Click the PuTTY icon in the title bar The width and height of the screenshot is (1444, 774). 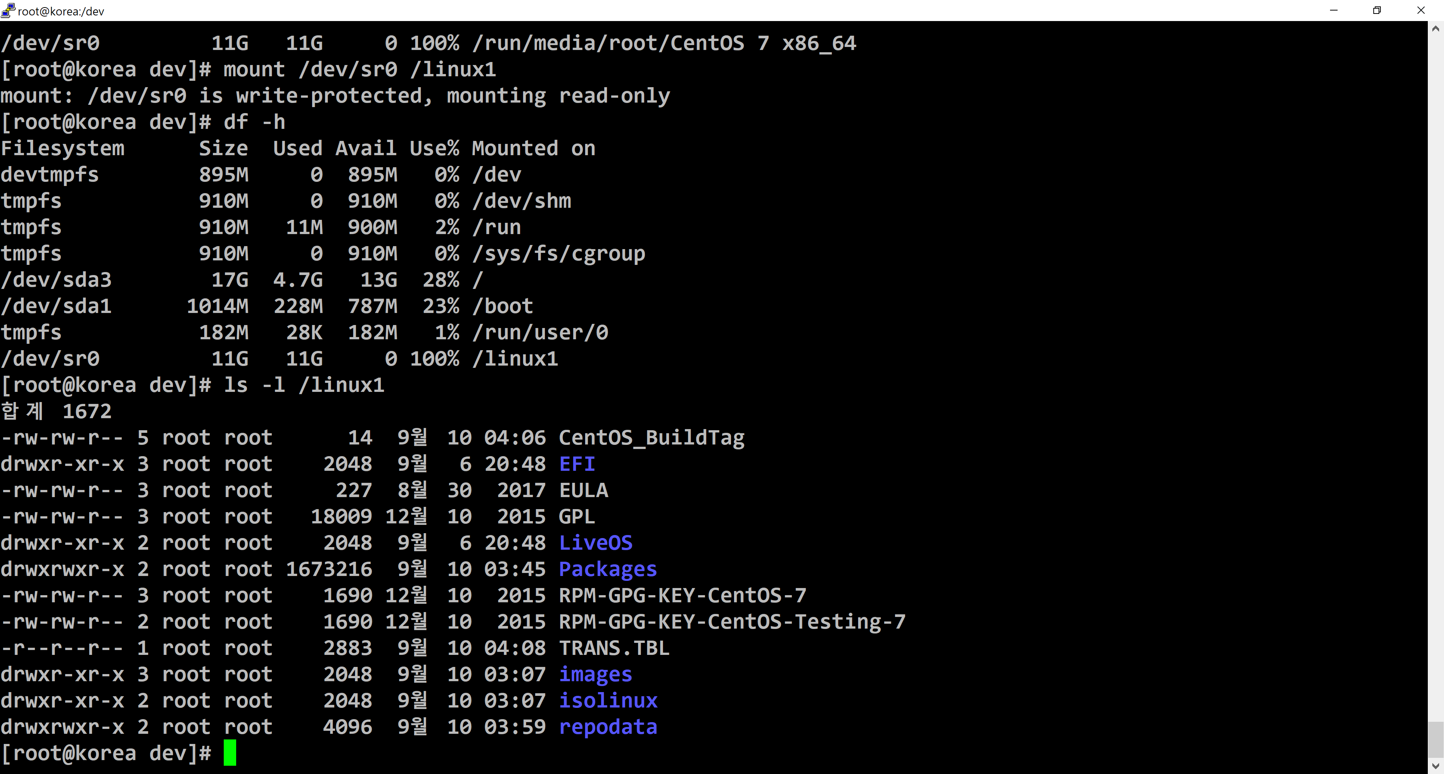pos(8,10)
